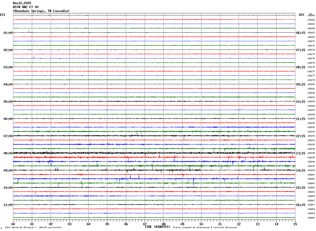The height and width of the screenshot is (231, 316).
Task: Click the DC offset value "-29199"
Action: [311, 171]
